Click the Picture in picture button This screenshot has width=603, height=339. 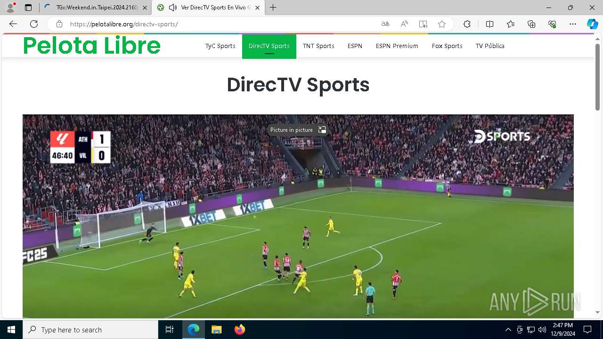pyautogui.click(x=298, y=130)
